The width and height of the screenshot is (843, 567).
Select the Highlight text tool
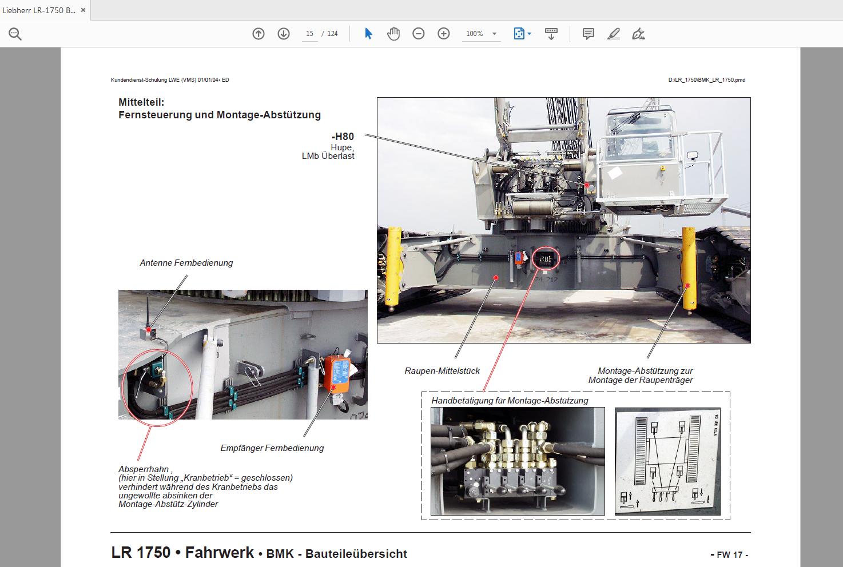(x=613, y=33)
